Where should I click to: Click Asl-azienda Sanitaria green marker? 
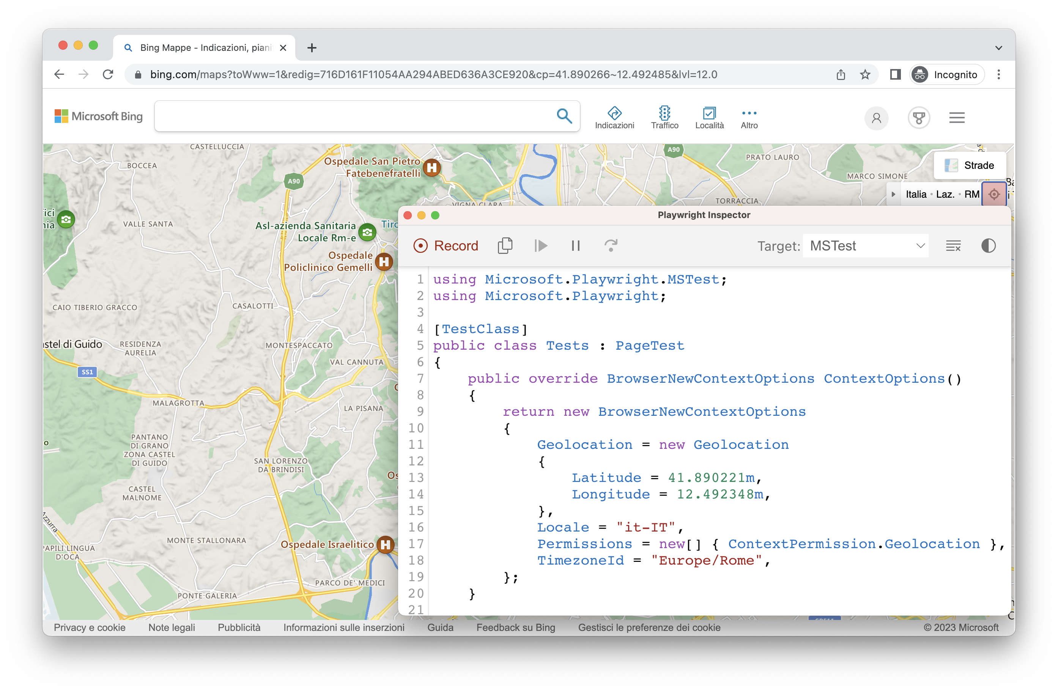(367, 232)
